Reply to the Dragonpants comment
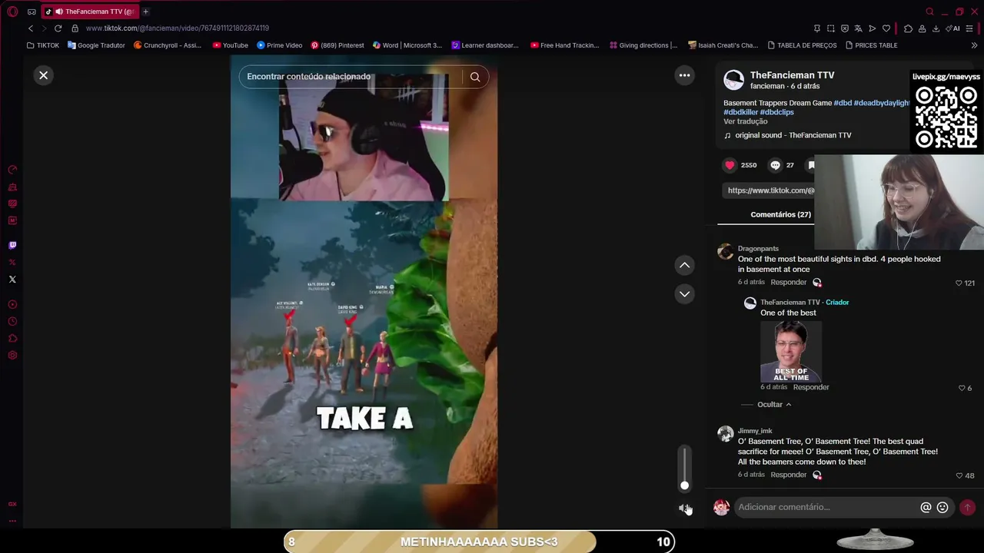 click(788, 283)
